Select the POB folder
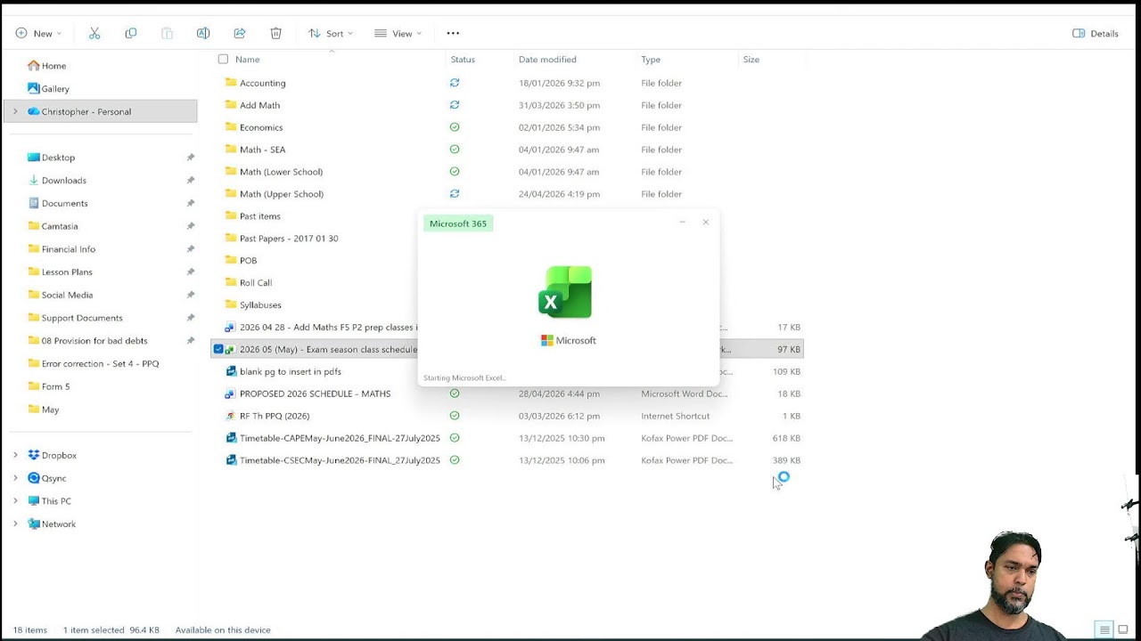Screen dimensions: 1141x641 248,261
